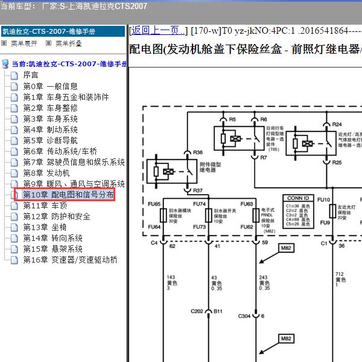Open 第14章 转向系统
The image size is (362, 362).
[52, 238]
